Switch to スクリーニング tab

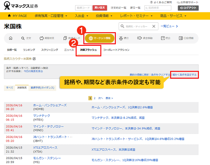pyautogui.click(x=49, y=50)
